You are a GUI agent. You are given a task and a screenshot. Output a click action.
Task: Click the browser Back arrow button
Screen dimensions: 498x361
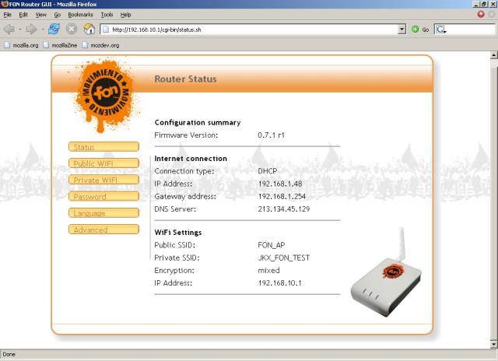coord(9,29)
